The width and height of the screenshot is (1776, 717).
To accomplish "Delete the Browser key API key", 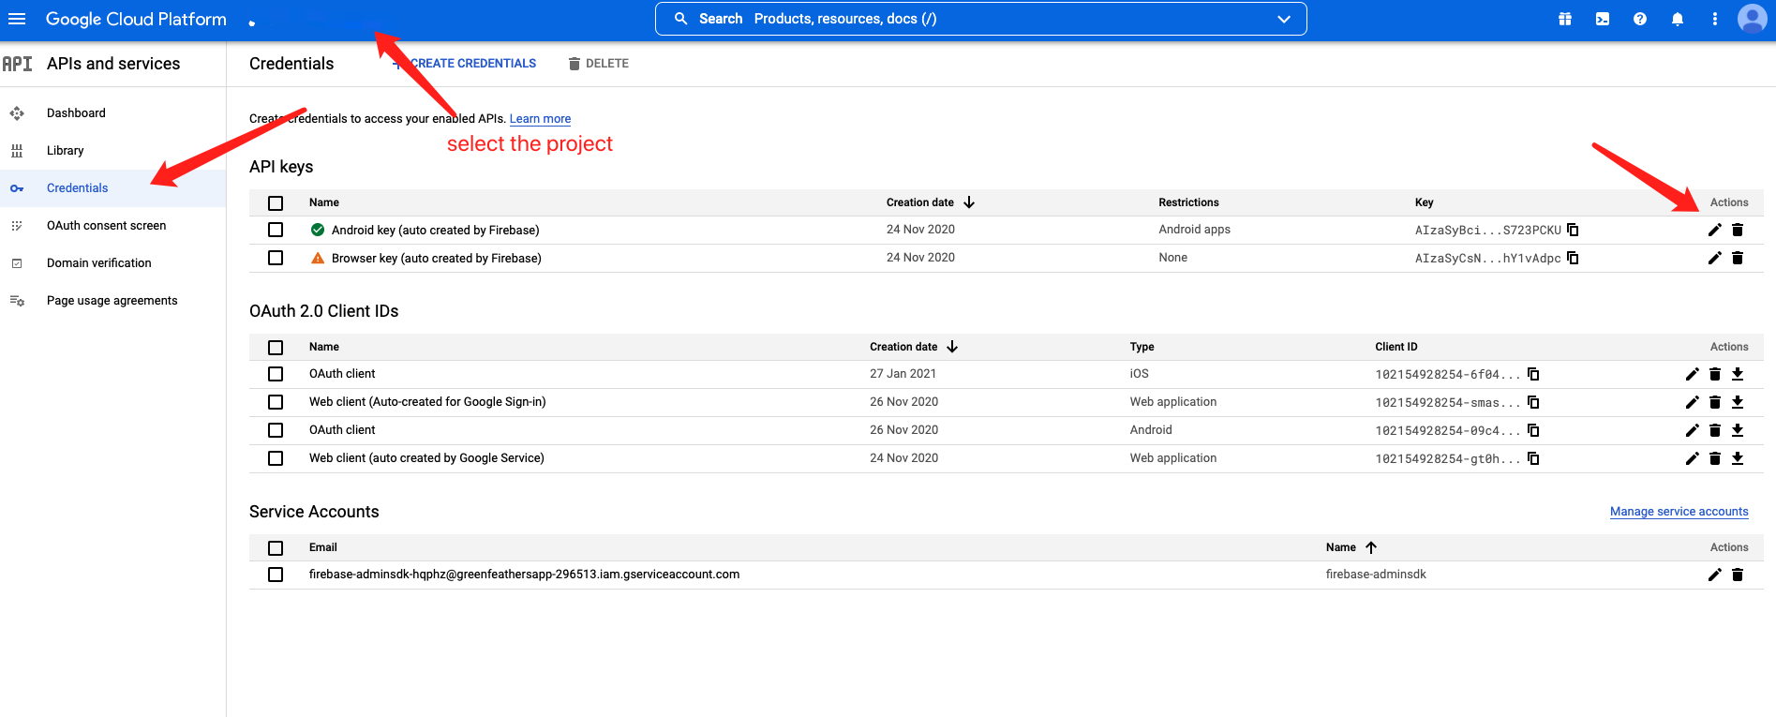I will [1738, 258].
